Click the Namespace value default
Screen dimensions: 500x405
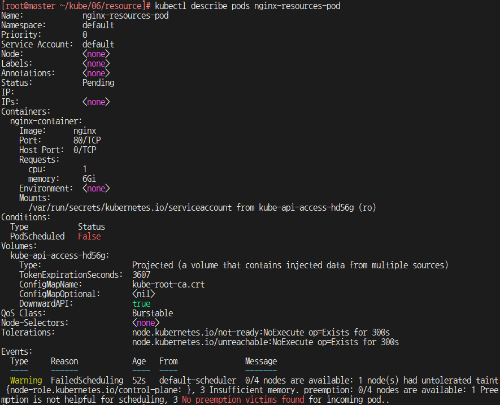point(98,25)
